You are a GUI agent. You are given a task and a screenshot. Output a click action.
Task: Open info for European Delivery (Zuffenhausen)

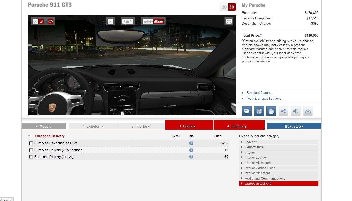coord(191,150)
